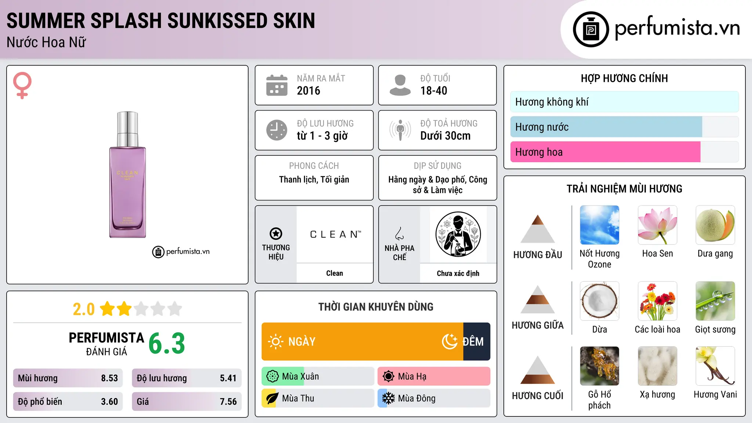
Task: Click the purple Clean perfume bottle image
Action: pos(127,174)
